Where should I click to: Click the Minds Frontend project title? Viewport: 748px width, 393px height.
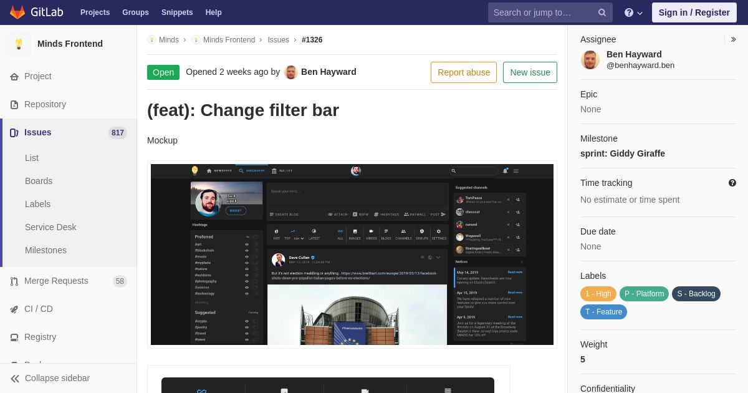click(x=70, y=44)
